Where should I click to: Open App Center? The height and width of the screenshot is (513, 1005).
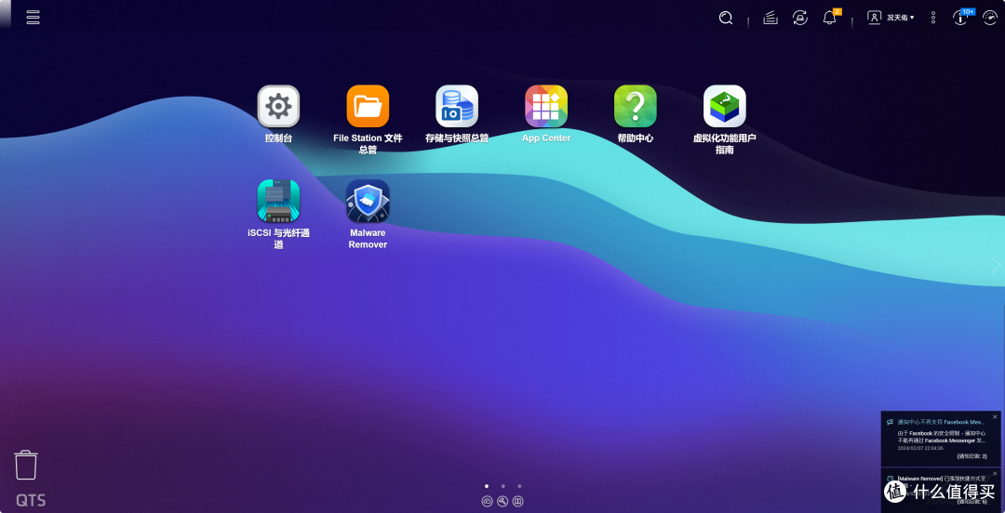(546, 106)
